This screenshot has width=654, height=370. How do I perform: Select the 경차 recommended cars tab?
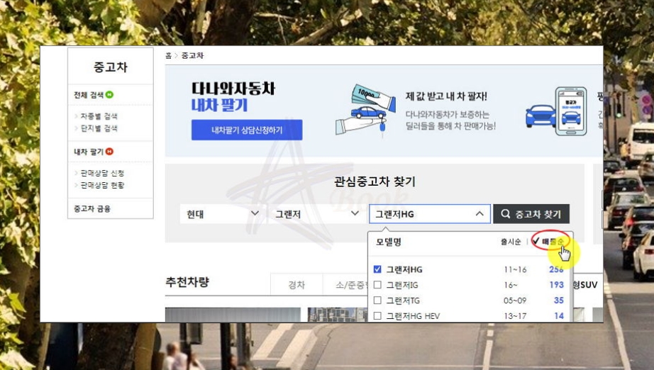pyautogui.click(x=296, y=284)
